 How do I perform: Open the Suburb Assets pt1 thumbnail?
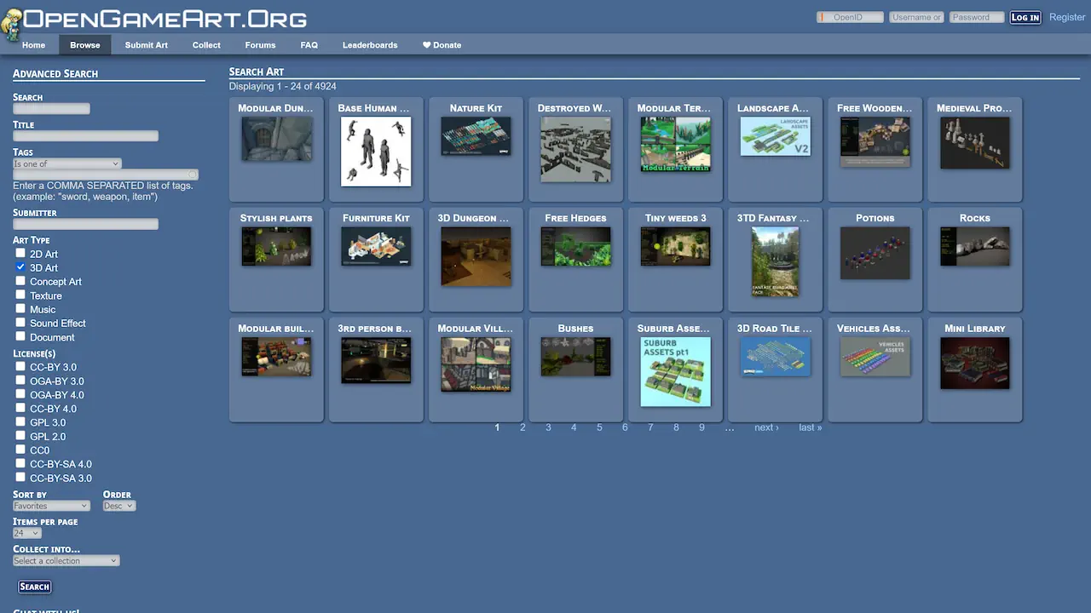675,372
